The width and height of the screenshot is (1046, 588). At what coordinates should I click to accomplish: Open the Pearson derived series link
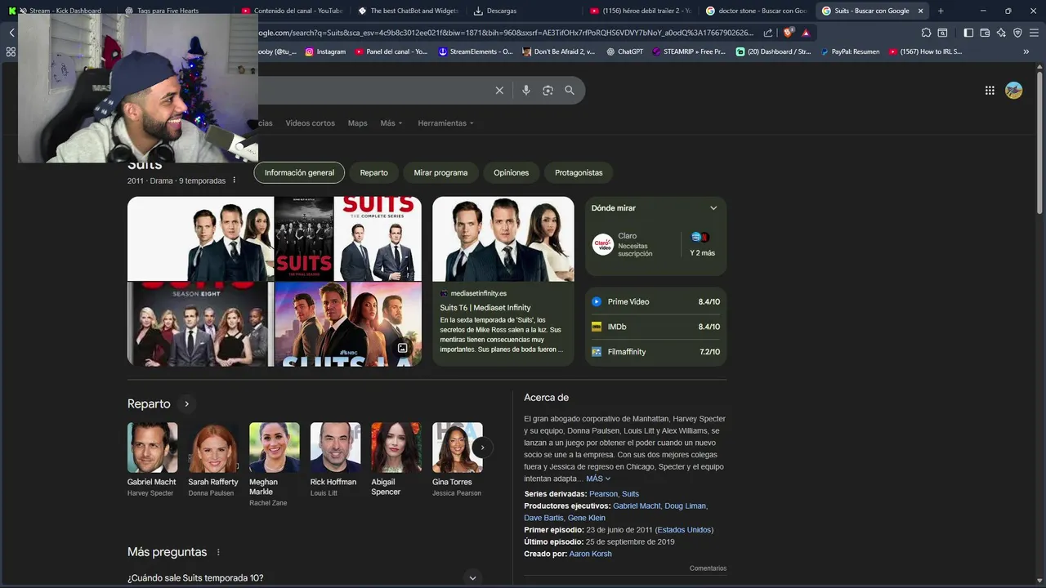tap(603, 494)
